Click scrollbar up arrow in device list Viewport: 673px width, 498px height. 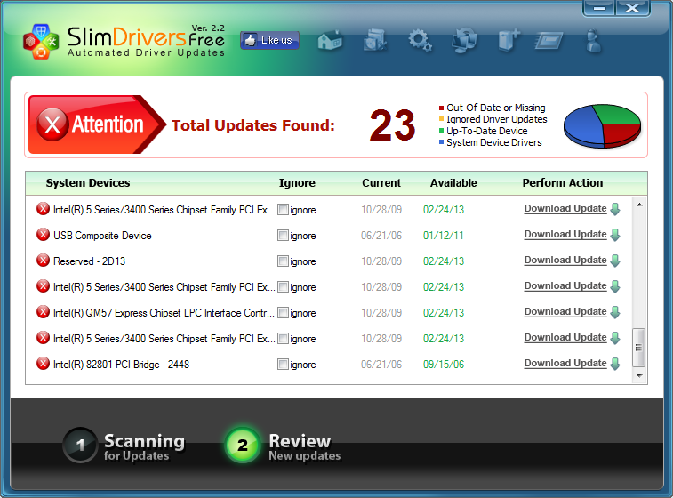tap(638, 205)
